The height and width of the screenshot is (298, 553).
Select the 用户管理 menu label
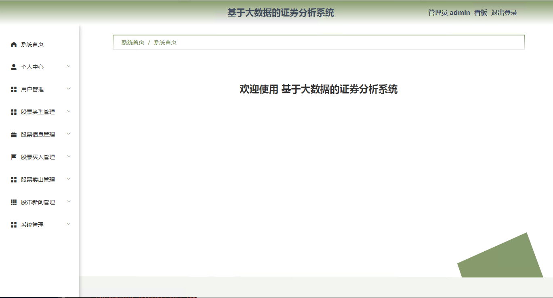click(x=32, y=90)
